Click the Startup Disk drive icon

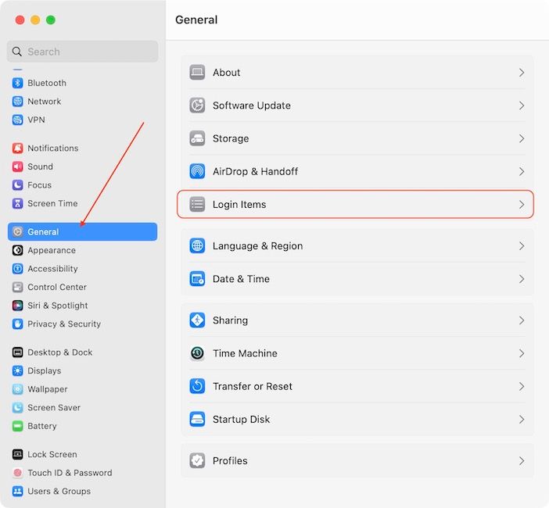click(197, 420)
